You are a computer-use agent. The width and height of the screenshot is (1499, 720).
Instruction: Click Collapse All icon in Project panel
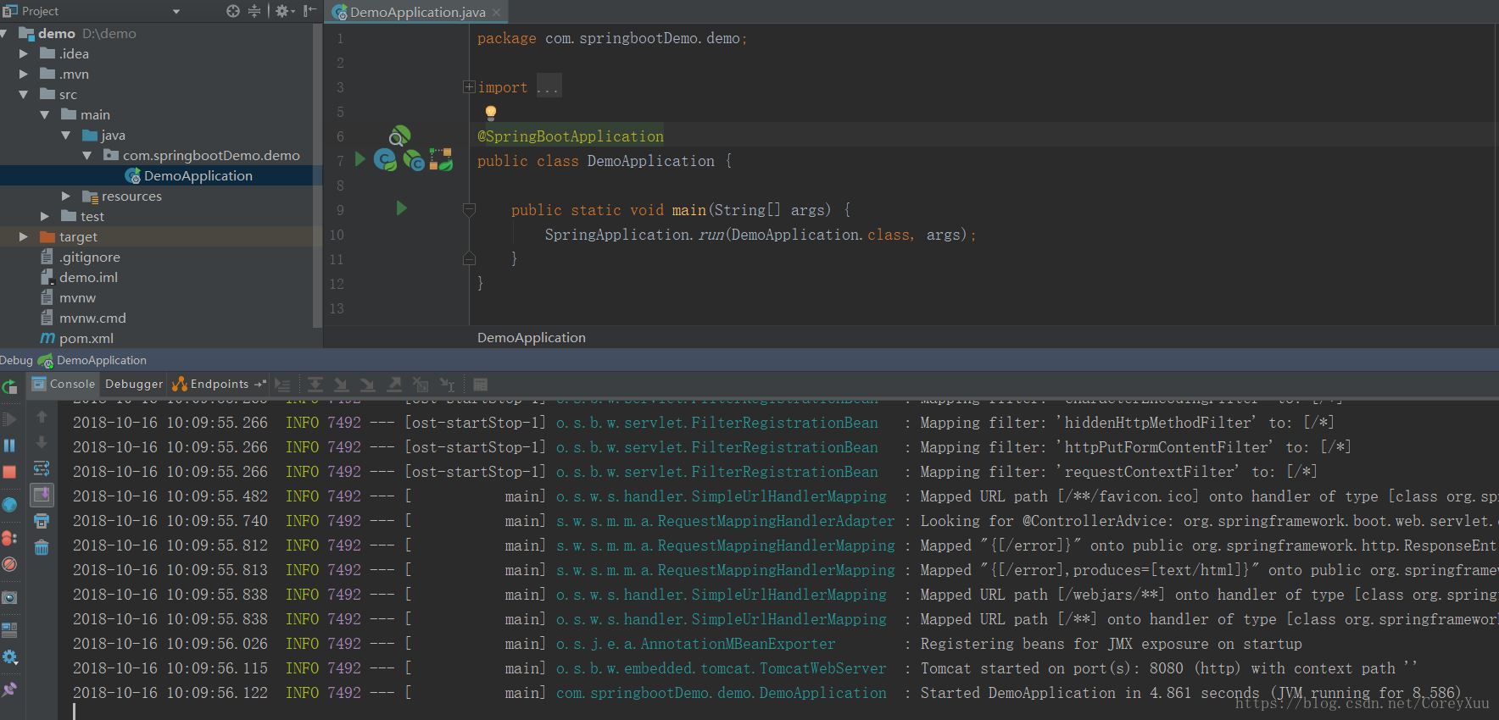pos(254,11)
